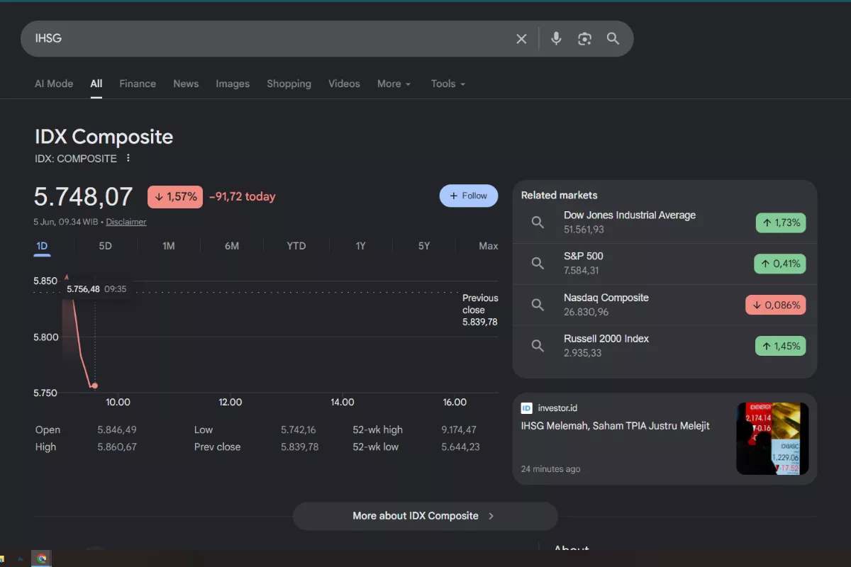Clear the search box with the X icon
This screenshot has width=851, height=567.
[521, 39]
